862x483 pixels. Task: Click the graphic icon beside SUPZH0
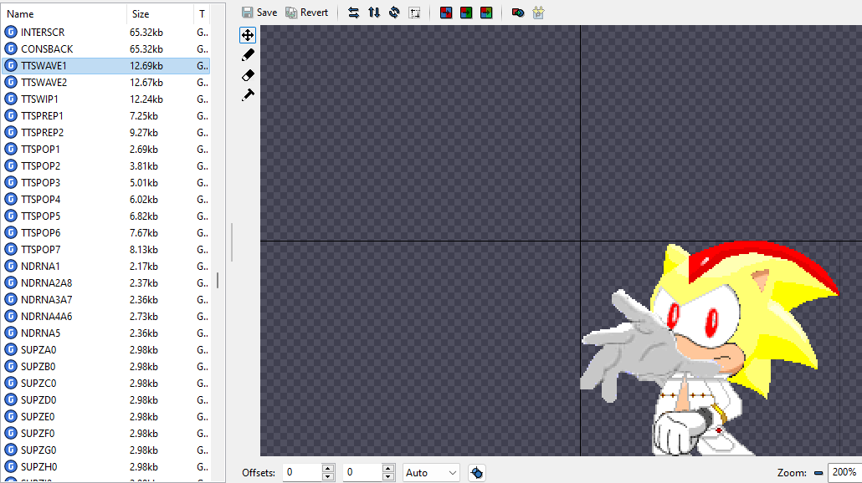pos(10,466)
